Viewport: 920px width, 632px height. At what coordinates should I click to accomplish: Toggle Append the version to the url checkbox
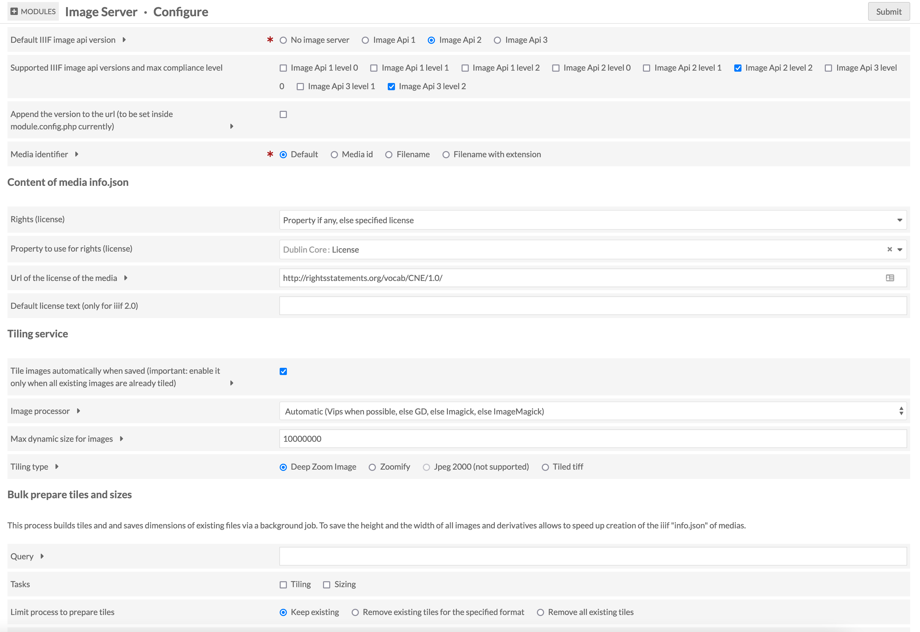pyautogui.click(x=283, y=114)
